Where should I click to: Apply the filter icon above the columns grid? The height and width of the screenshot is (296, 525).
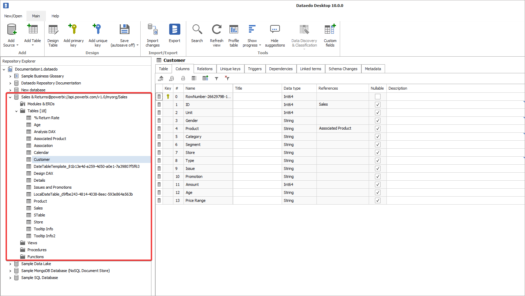pyautogui.click(x=217, y=78)
